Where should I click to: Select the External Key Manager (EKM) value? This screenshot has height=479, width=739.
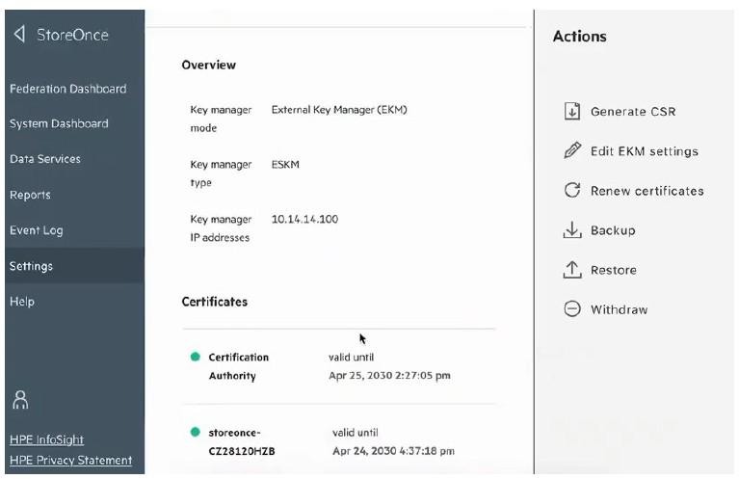coord(339,110)
